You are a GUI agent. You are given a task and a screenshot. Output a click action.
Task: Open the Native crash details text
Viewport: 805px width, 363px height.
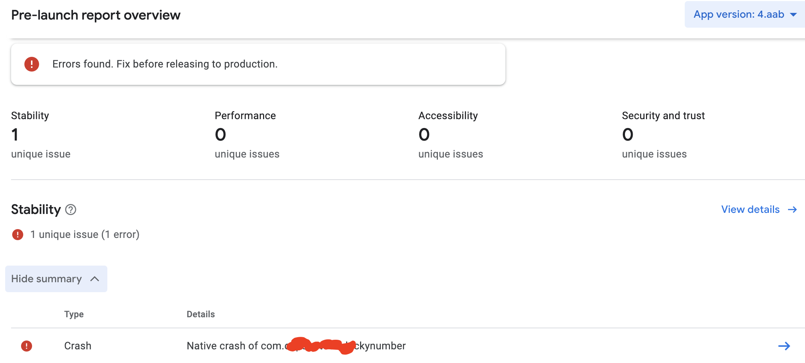[x=296, y=346]
